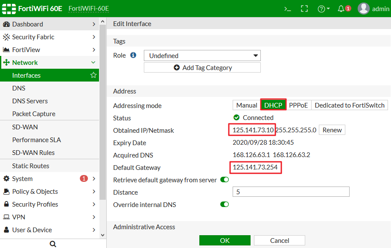The height and width of the screenshot is (248, 391).
Task: Click sidebar scroll down arrow
Action: click(103, 235)
